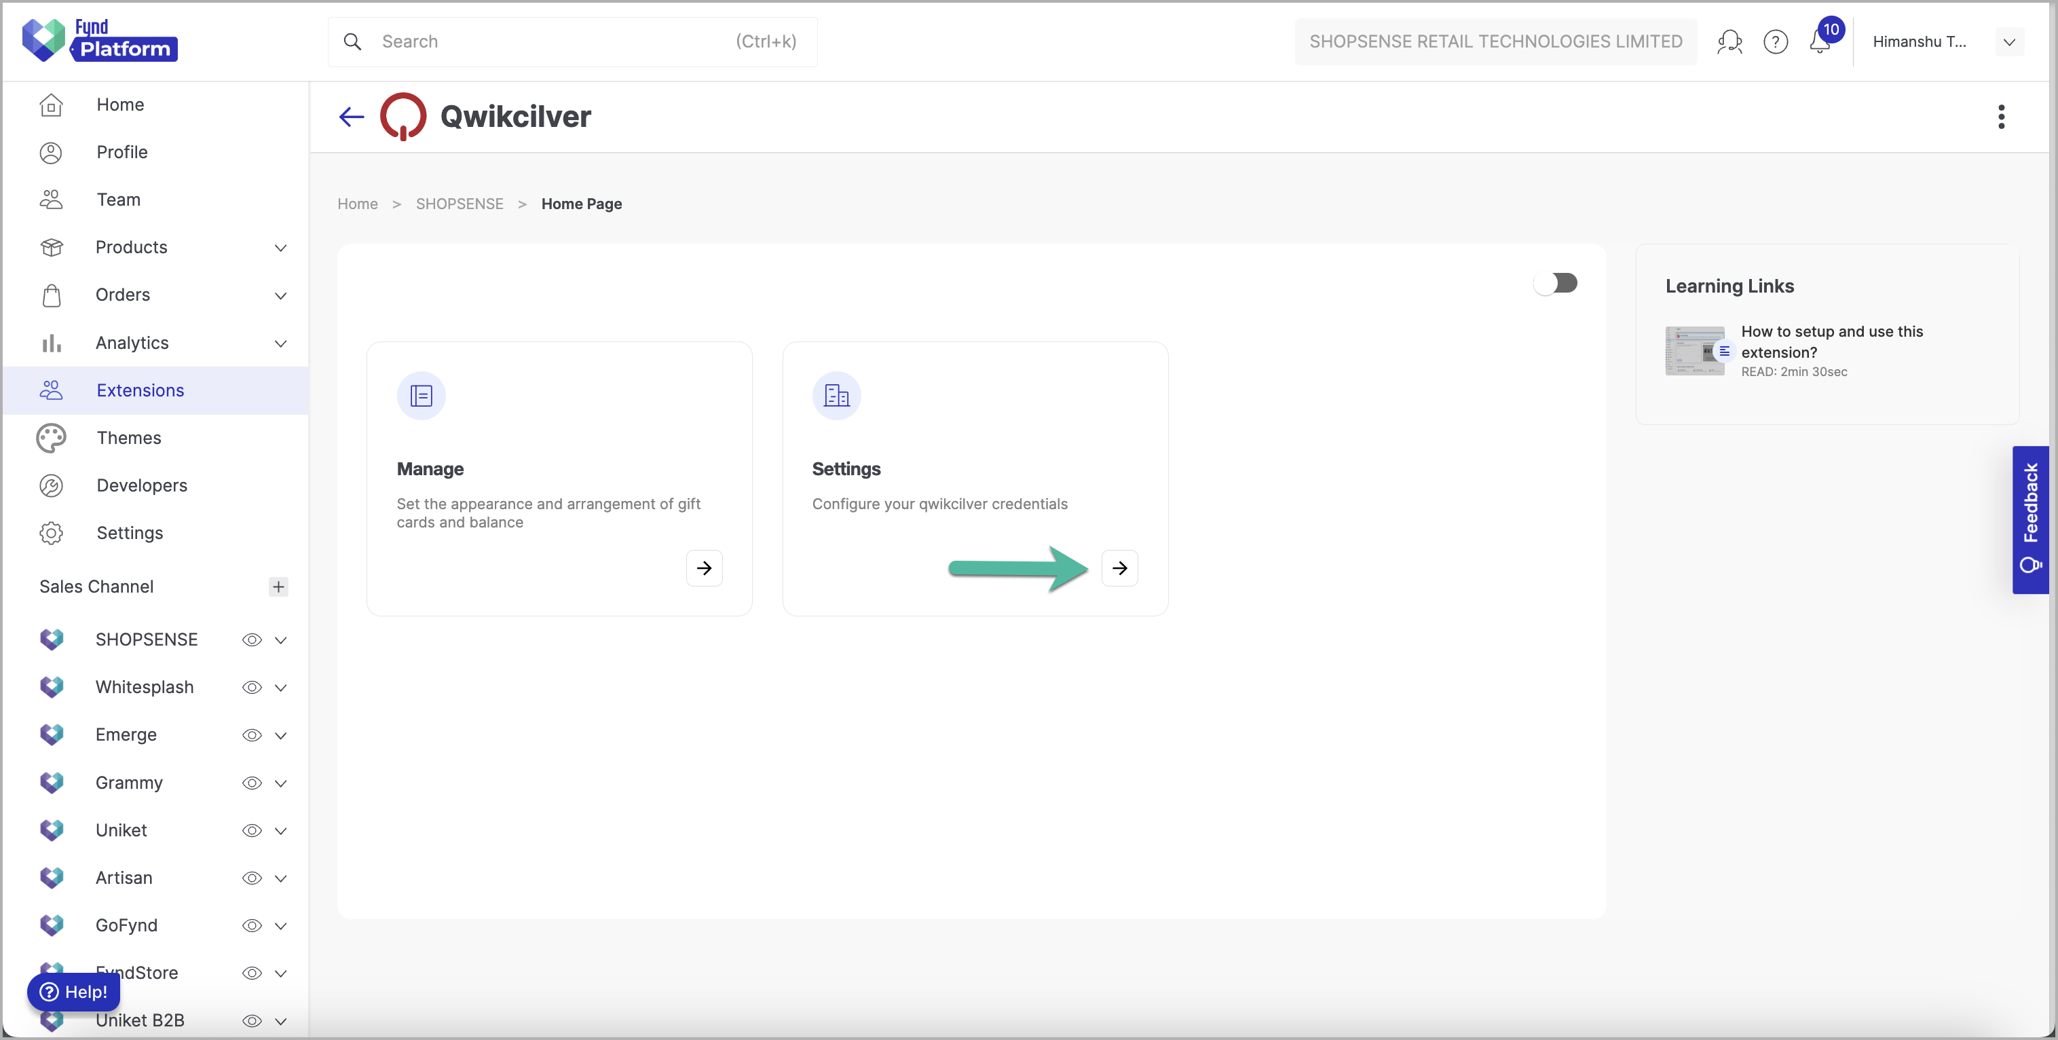The width and height of the screenshot is (2058, 1040).
Task: Toggle Whitesplash visibility eye
Action: click(252, 688)
